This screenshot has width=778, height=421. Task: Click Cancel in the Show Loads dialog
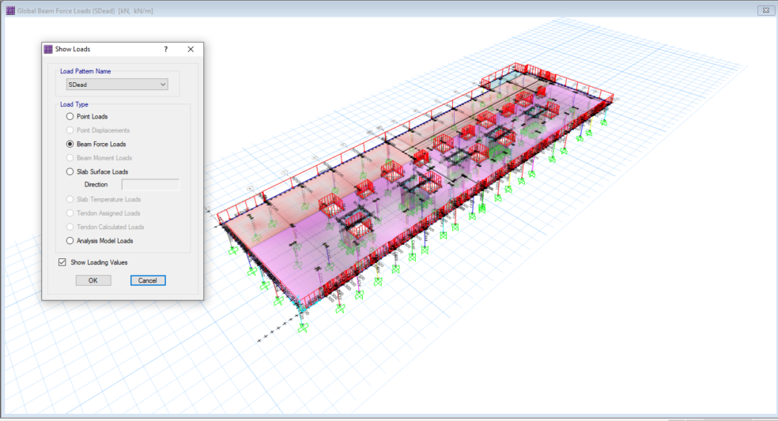pos(148,280)
